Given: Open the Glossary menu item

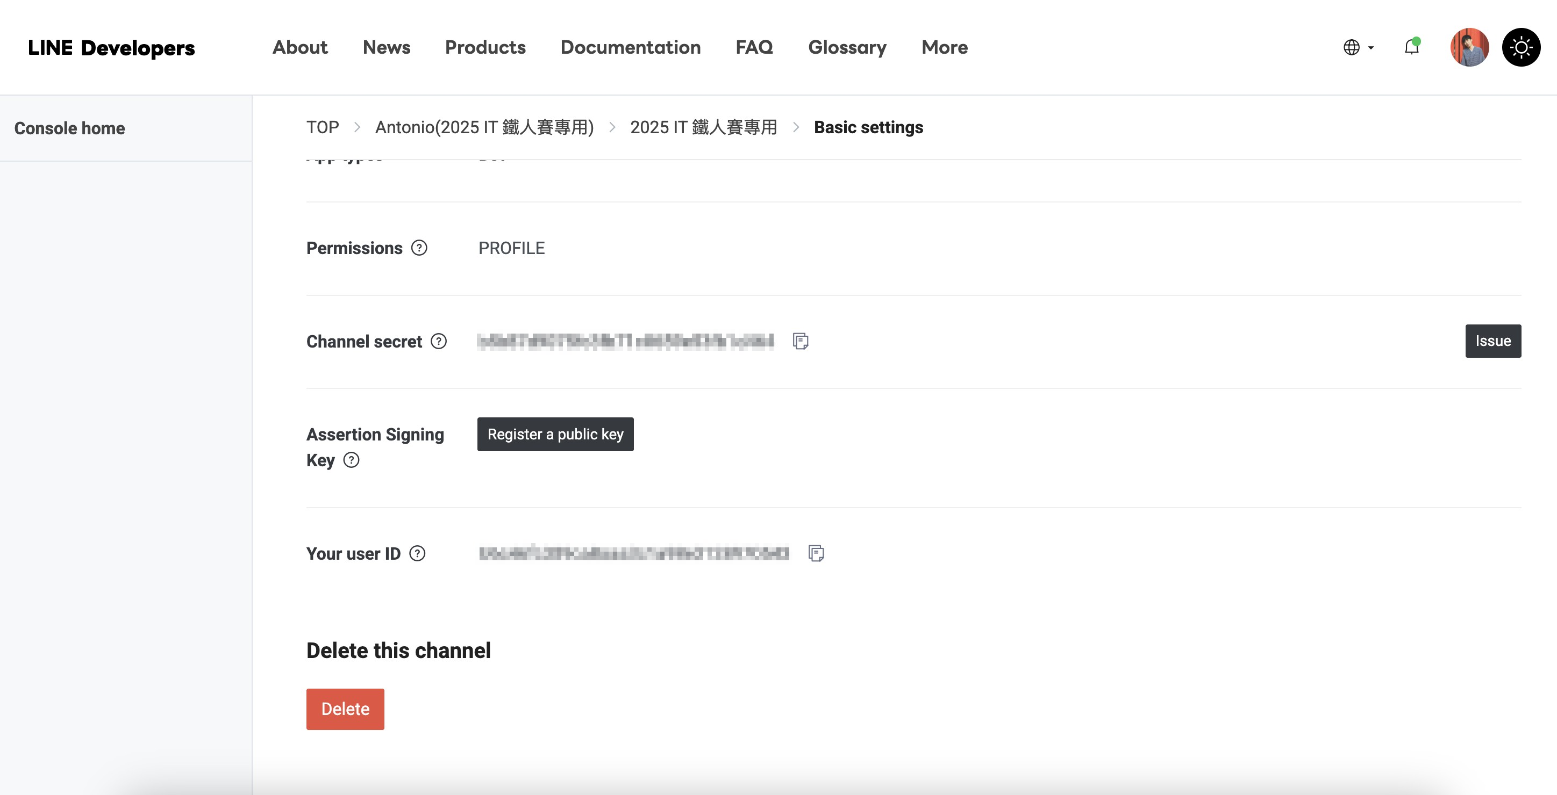Looking at the screenshot, I should tap(847, 48).
